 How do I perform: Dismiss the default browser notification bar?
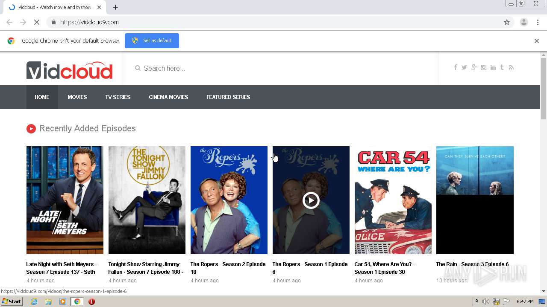tap(537, 41)
